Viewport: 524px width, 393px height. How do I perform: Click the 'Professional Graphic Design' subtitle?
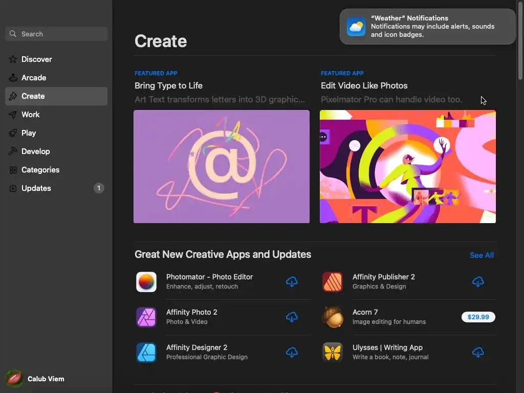point(207,357)
